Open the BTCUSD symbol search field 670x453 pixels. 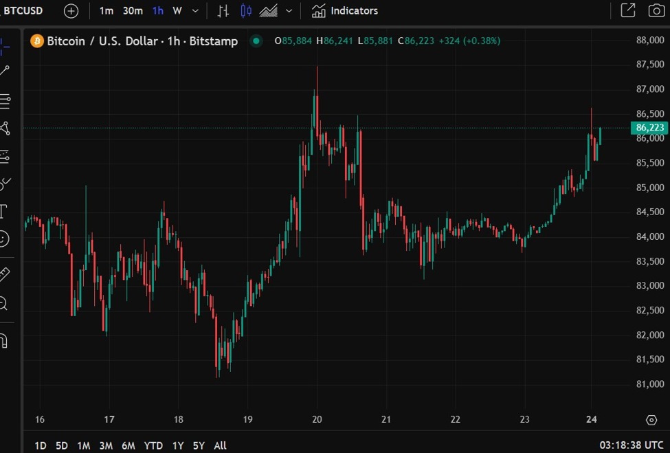click(x=22, y=10)
